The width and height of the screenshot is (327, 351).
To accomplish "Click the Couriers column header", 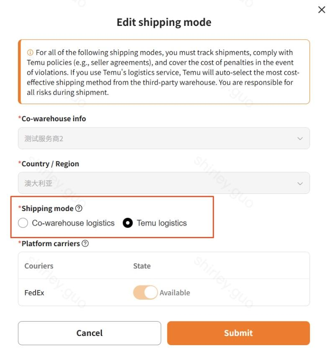I will pos(39,266).
